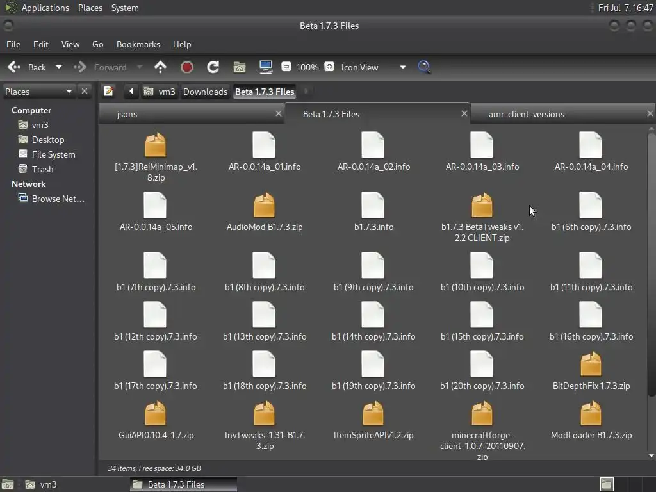Image resolution: width=656 pixels, height=492 pixels.
Task: Select b1 (20th copy).7.3.info file
Action: coord(482,364)
